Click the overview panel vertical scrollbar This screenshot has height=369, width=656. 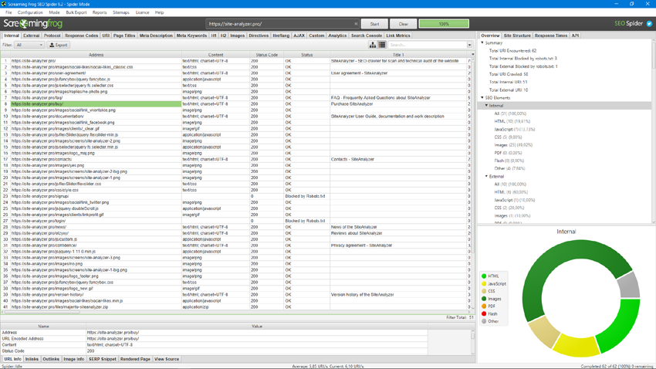coord(654,132)
